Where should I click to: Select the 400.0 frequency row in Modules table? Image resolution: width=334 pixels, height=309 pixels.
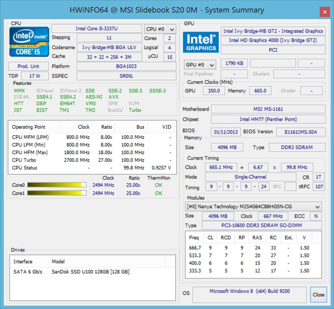(253, 263)
